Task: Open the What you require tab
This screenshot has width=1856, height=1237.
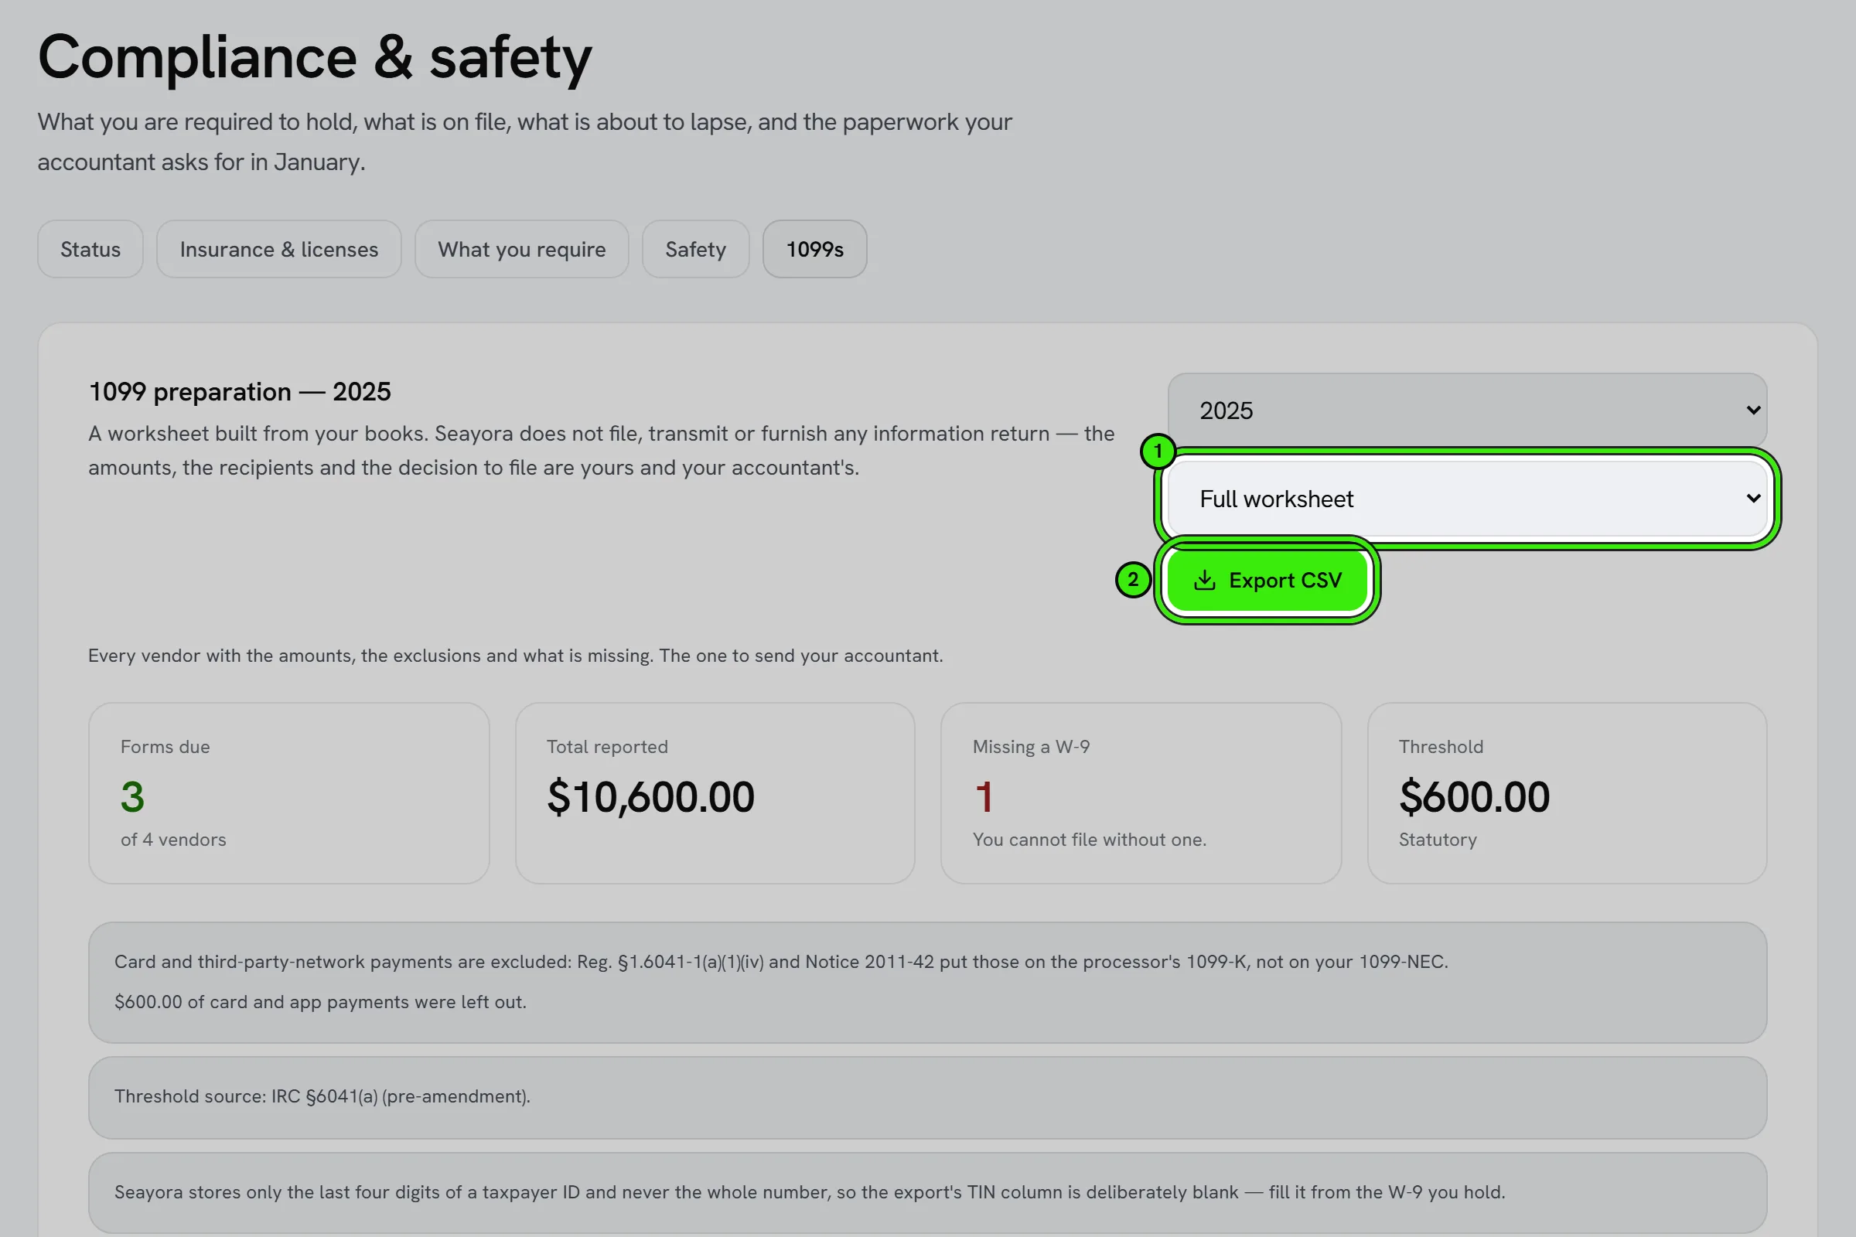Action: [521, 249]
